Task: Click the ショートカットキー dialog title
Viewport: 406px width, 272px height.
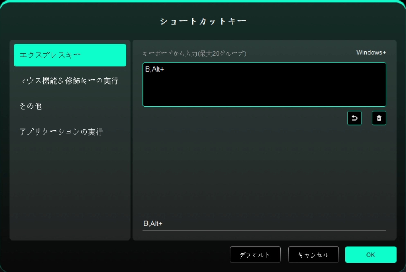Action: tap(203, 21)
